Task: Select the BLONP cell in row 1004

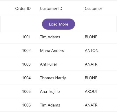Action: (x=91, y=78)
